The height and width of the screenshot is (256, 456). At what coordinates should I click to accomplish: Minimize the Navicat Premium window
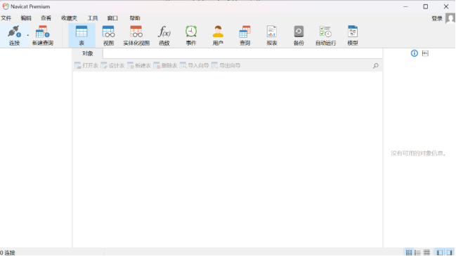tap(405, 6)
